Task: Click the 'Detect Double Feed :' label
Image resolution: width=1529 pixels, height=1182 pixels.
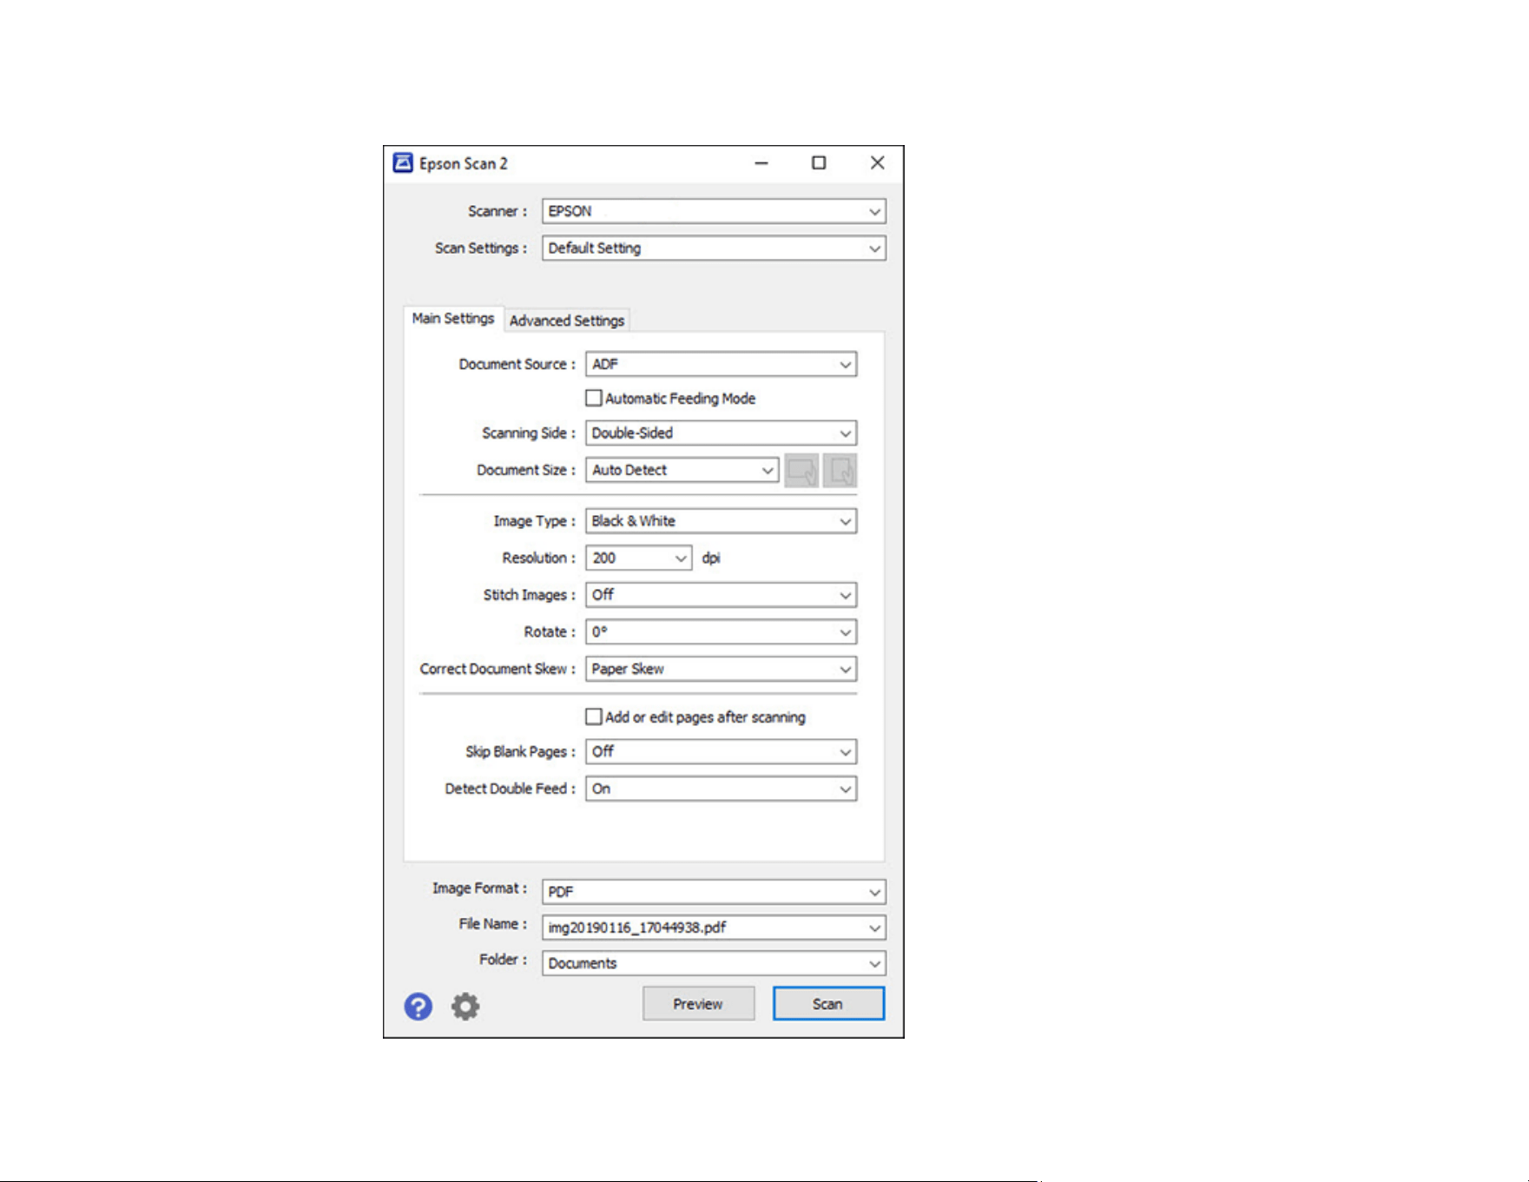Action: click(x=510, y=789)
